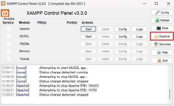
Task: Open Explorer via the folder icon
Action: point(162,36)
